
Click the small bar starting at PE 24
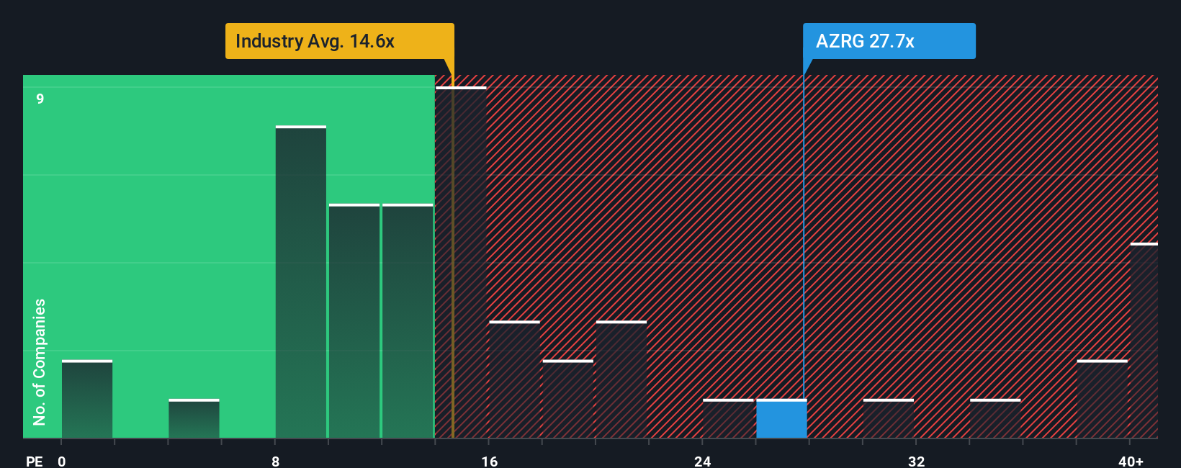(x=728, y=418)
